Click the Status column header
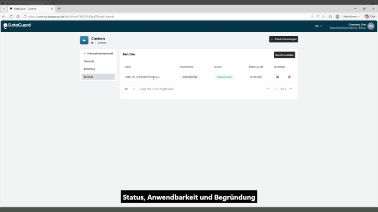 (x=218, y=67)
